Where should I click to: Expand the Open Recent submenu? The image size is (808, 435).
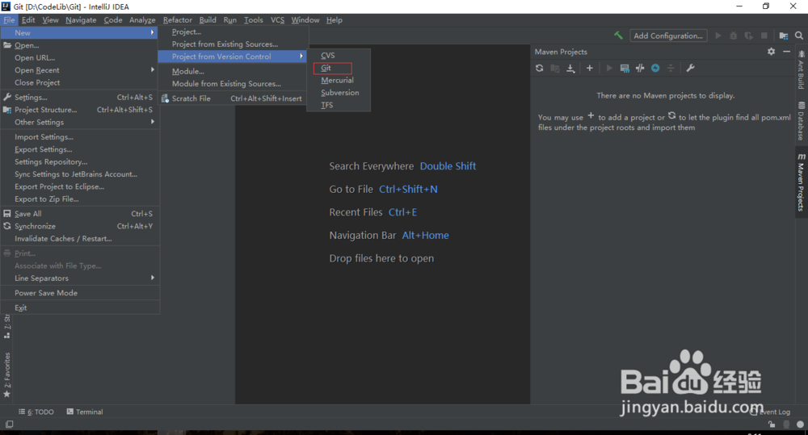pyautogui.click(x=79, y=70)
